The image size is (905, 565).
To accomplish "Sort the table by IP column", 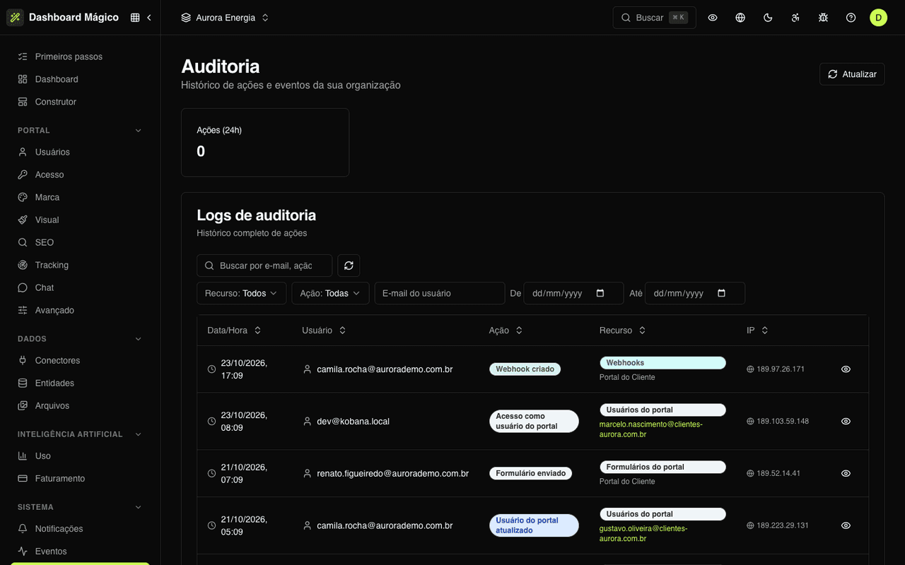I will pyautogui.click(x=757, y=331).
